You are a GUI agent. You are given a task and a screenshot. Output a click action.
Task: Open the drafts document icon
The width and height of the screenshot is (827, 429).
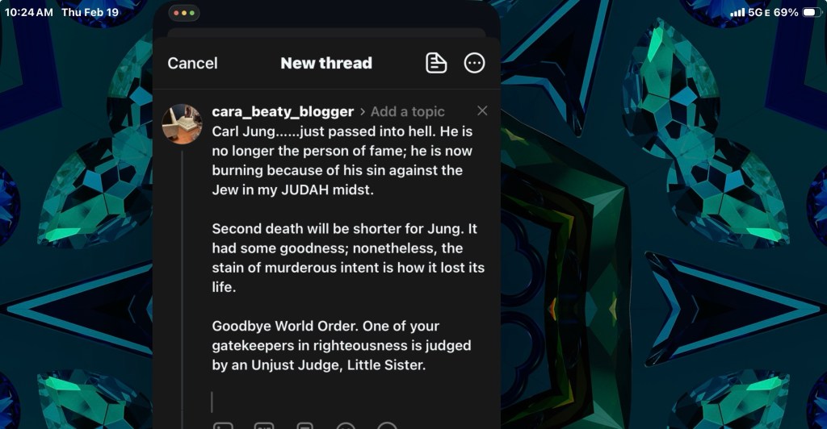click(x=436, y=63)
